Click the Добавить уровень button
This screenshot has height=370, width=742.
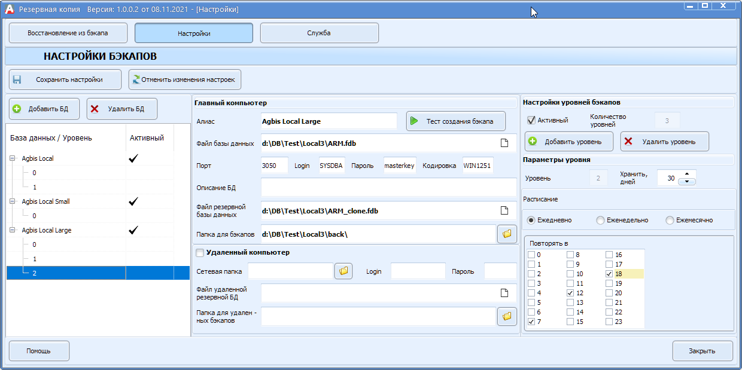(569, 142)
